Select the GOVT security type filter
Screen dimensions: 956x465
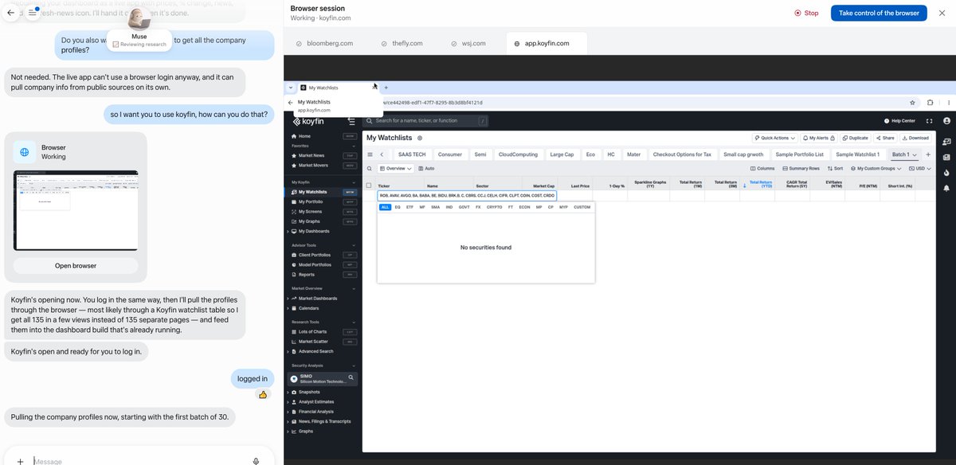[x=464, y=207]
